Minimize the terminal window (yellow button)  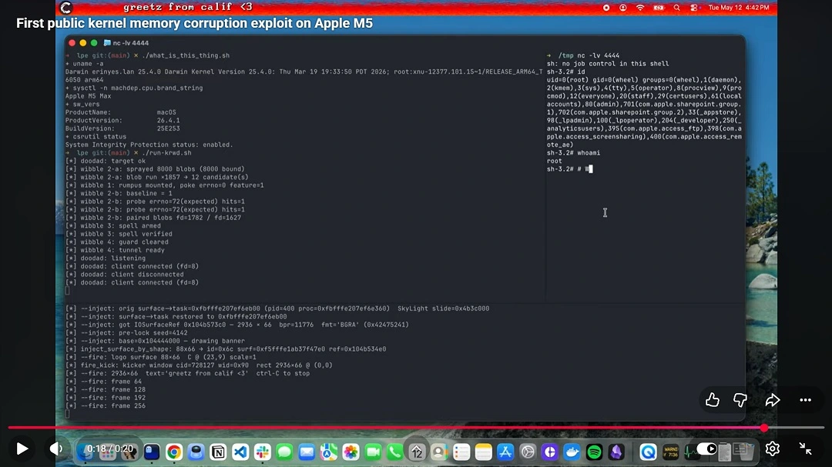tap(82, 43)
